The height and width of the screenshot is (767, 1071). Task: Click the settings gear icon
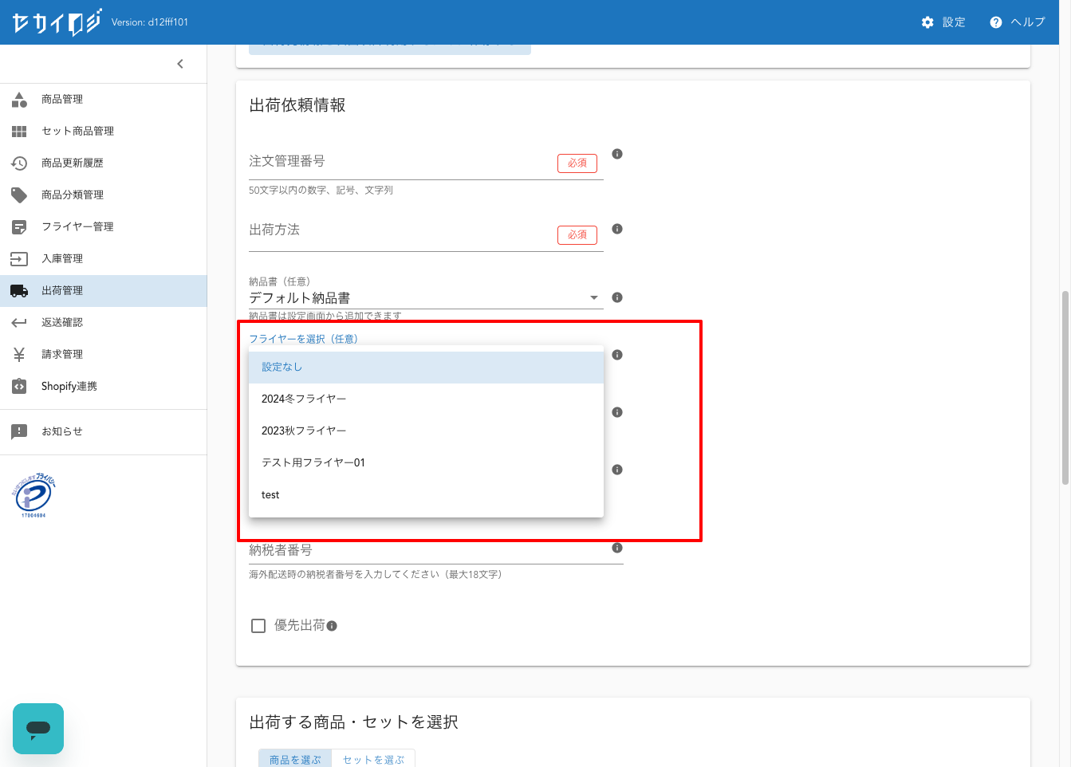(x=927, y=22)
